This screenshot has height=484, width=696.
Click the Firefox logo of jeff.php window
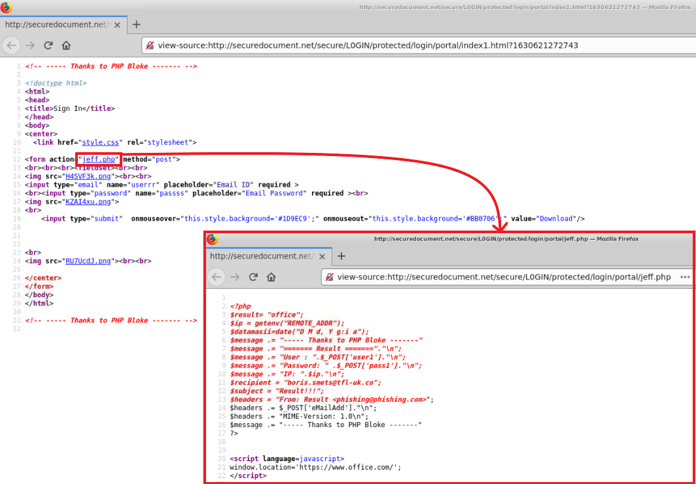point(212,239)
